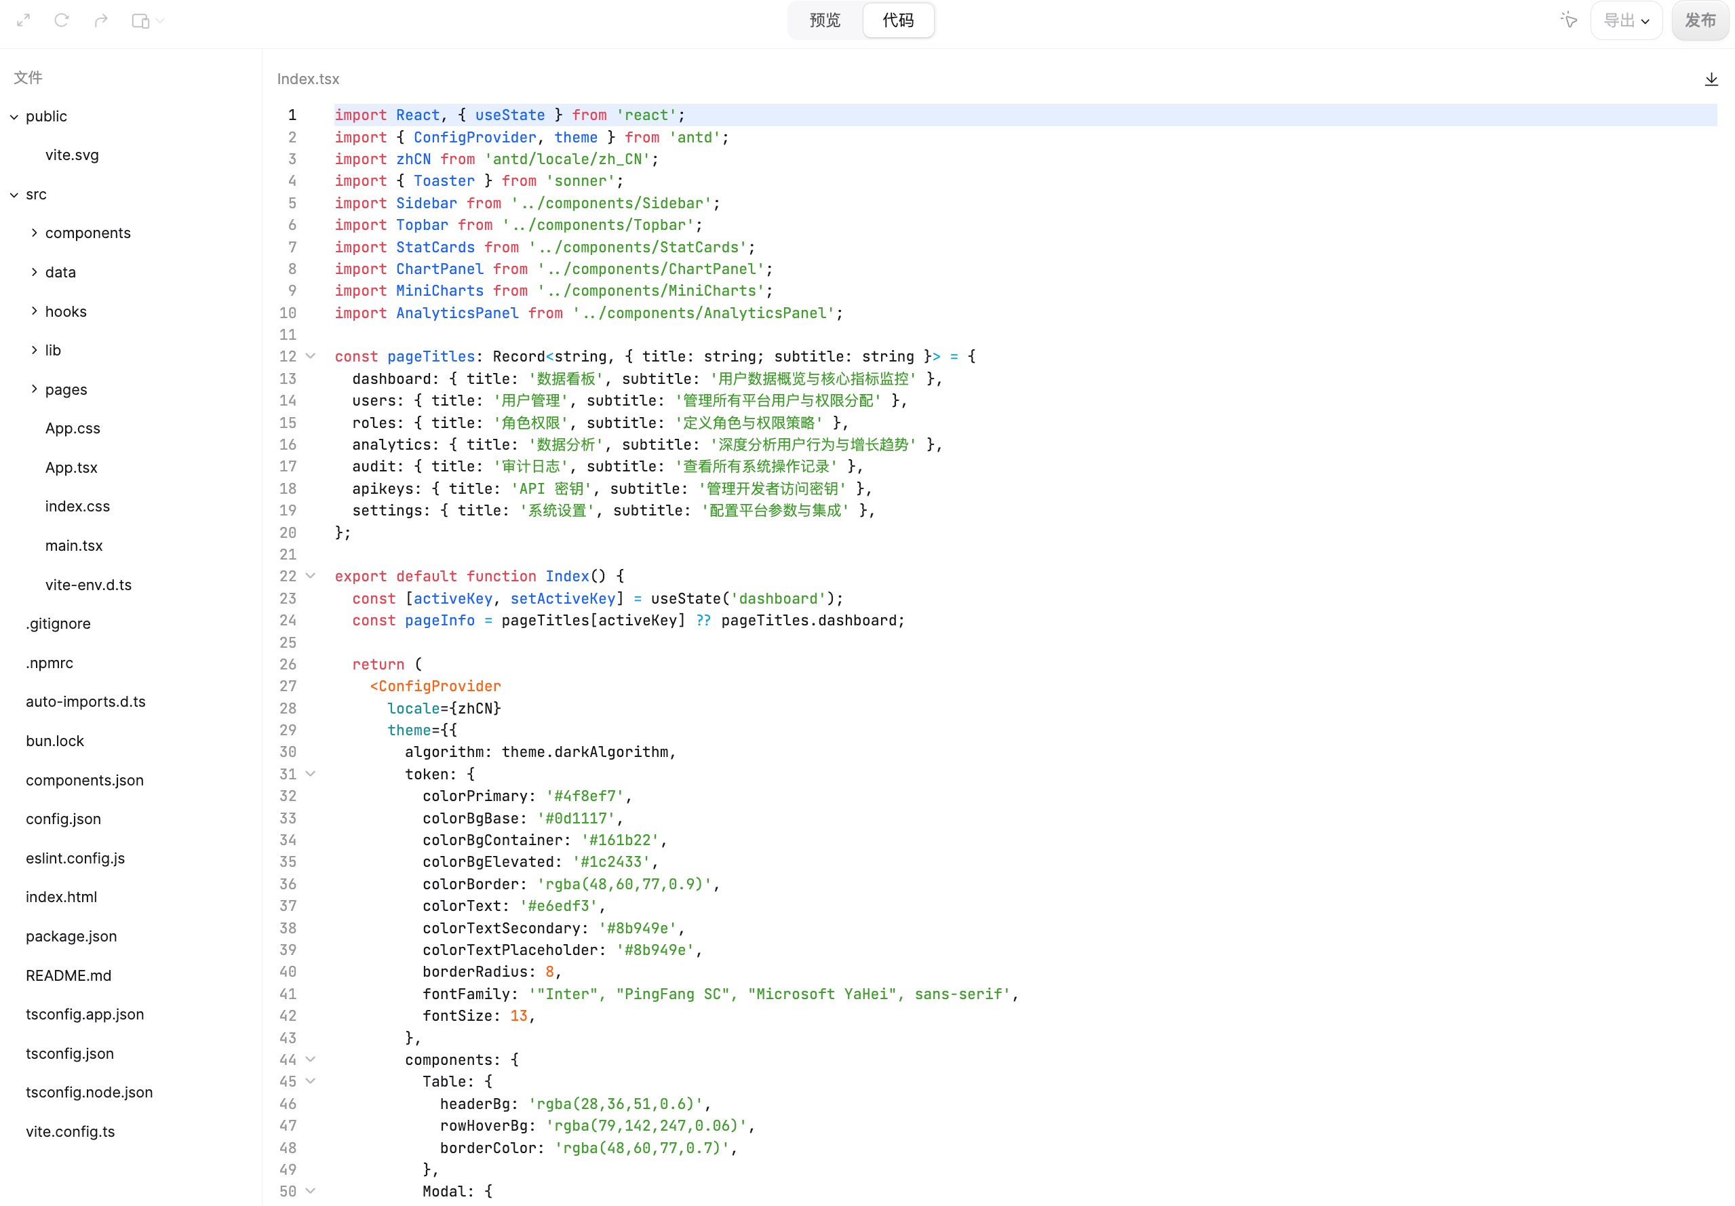Download Index.tsx with the download icon
The image size is (1735, 1206).
1711,79
